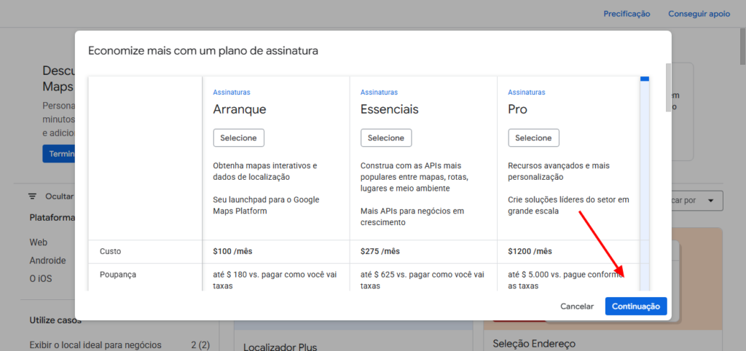Click Assinaturas label above Arranque

232,92
